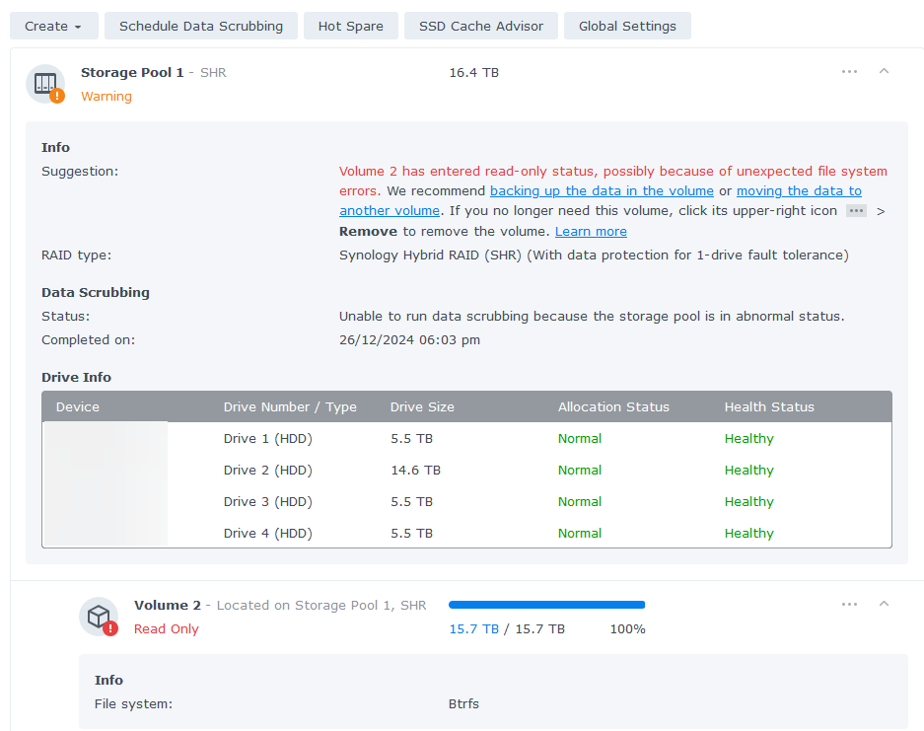Click the orange warning badge on Storage Pool 1
The height and width of the screenshot is (731, 924).
pos(57,96)
